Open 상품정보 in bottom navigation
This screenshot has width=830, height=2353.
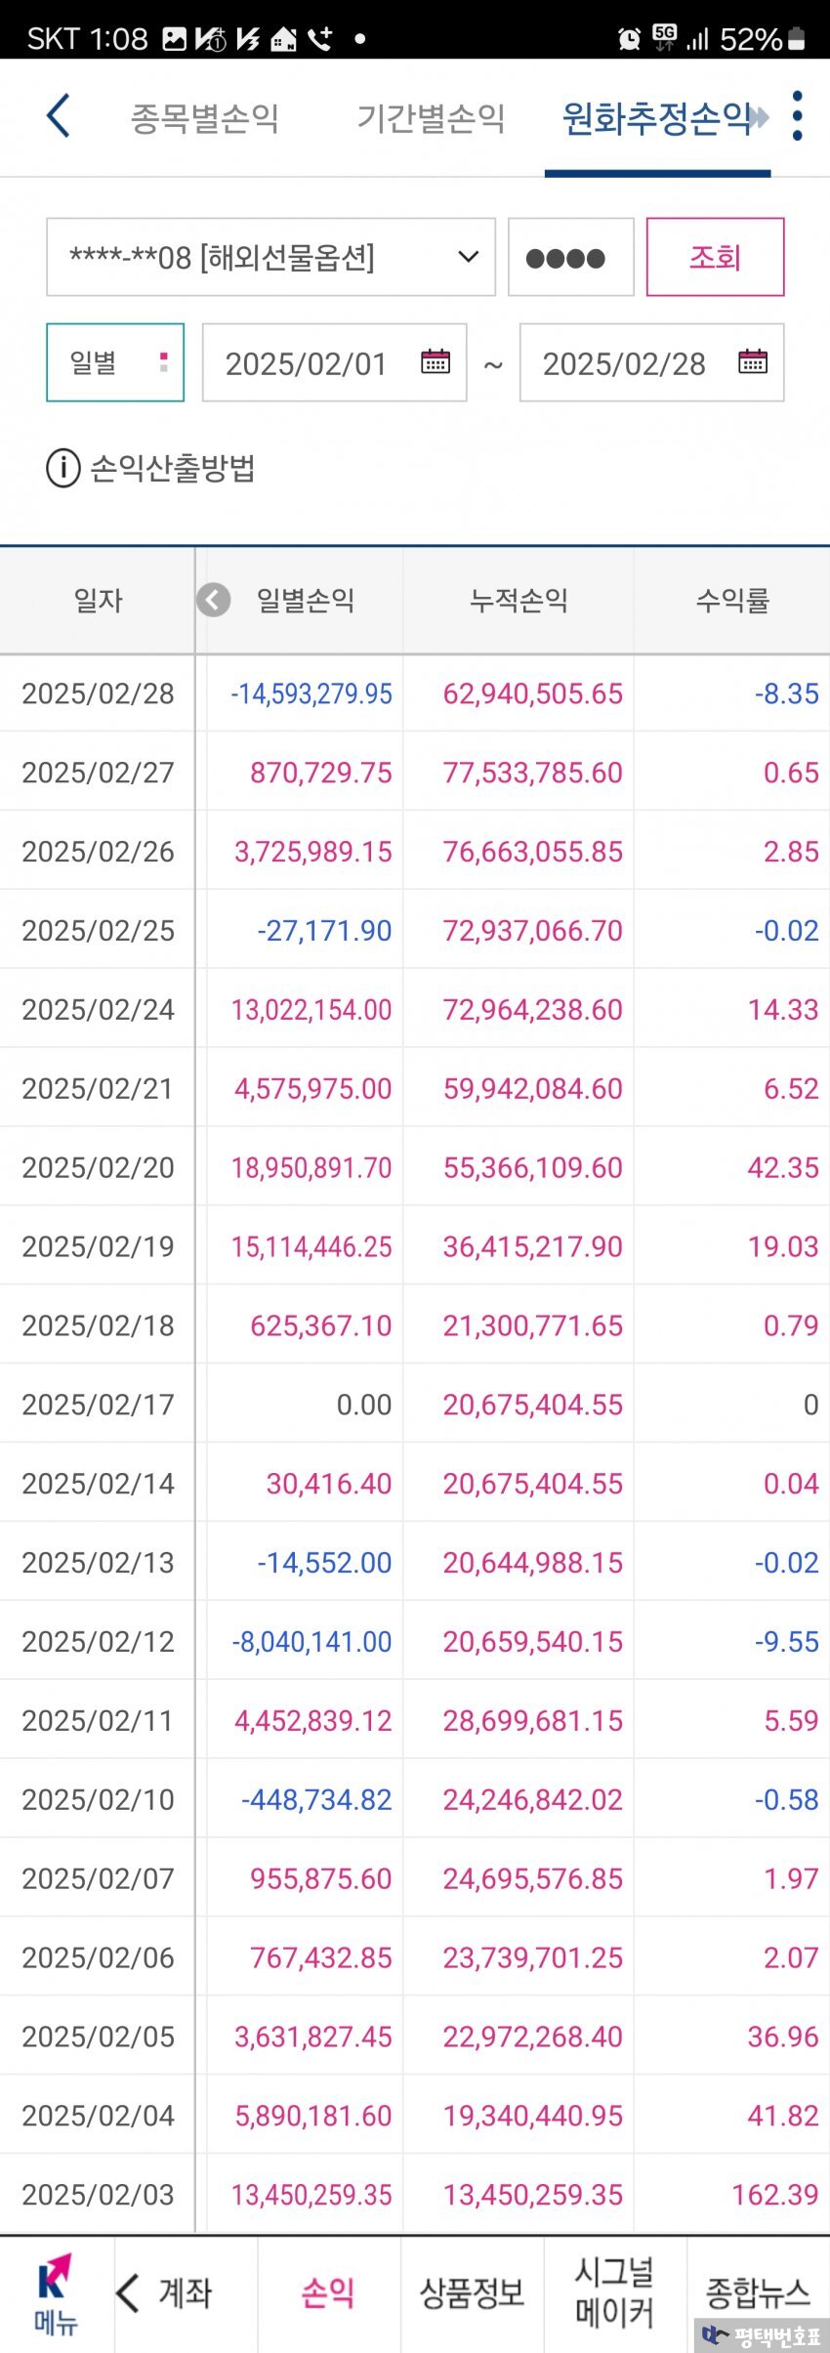pos(473,2292)
